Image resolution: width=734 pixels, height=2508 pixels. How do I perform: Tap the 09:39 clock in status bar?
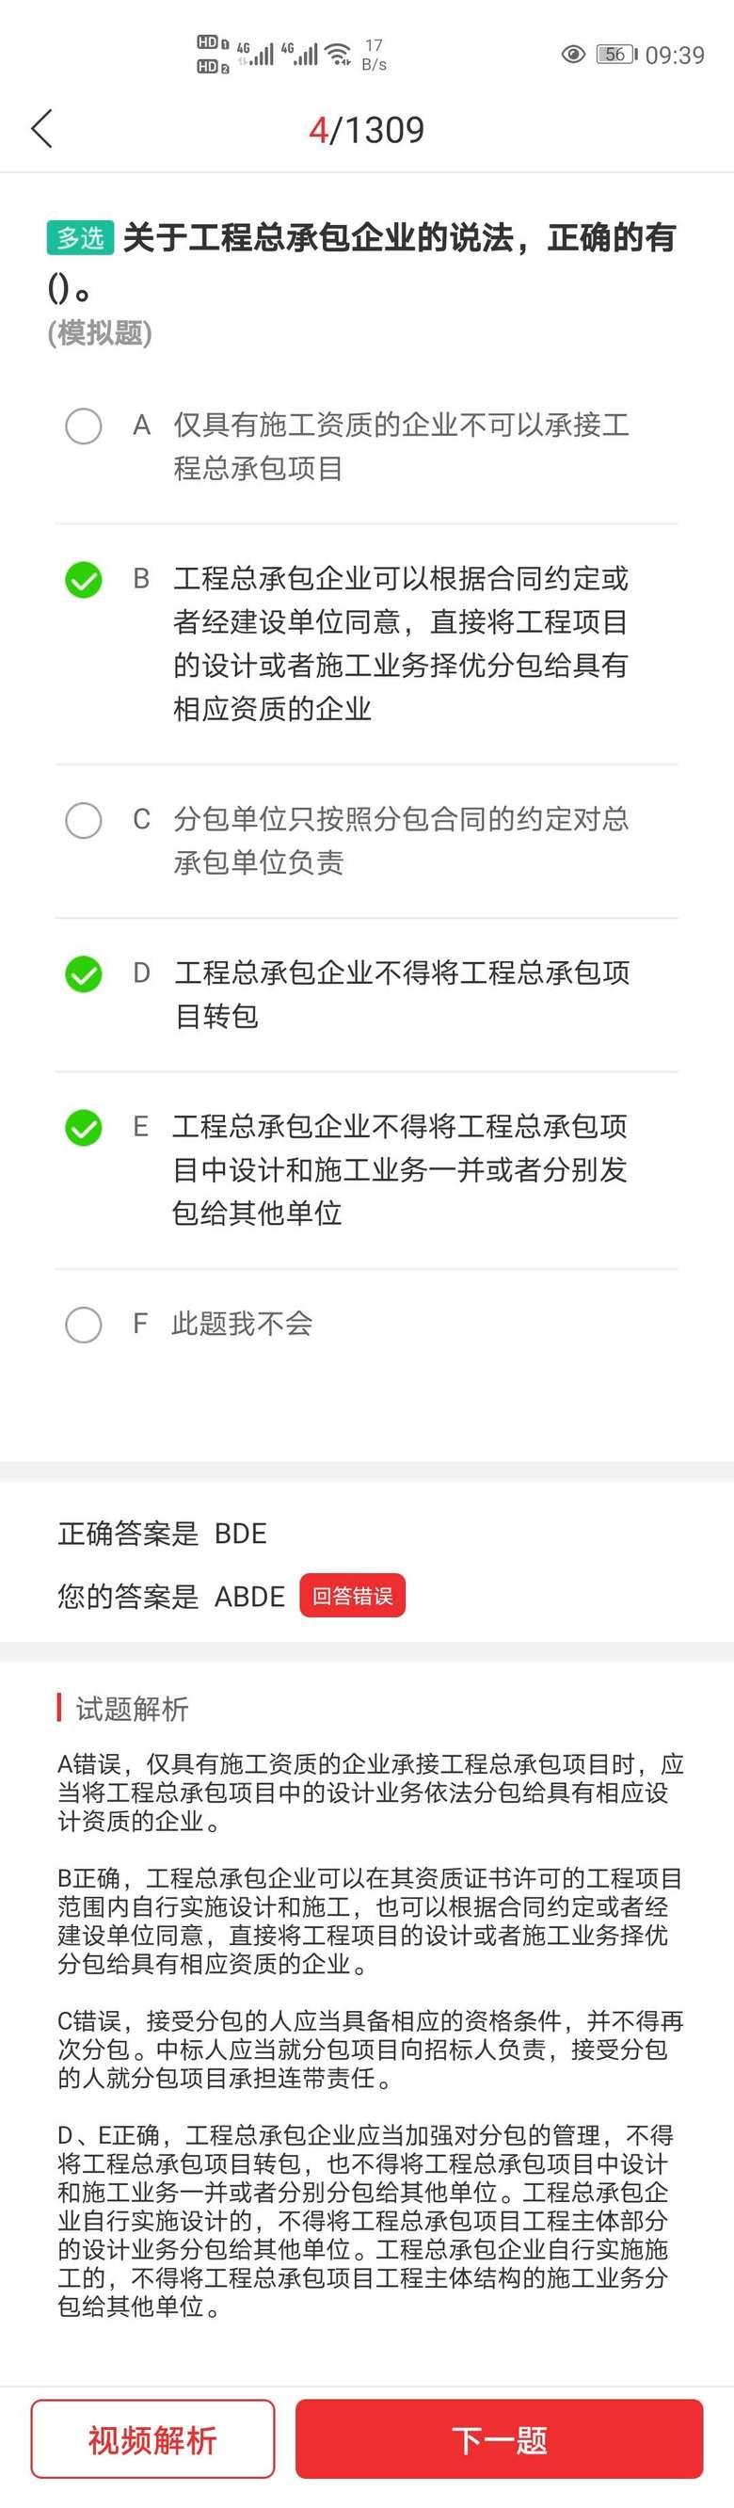(675, 56)
